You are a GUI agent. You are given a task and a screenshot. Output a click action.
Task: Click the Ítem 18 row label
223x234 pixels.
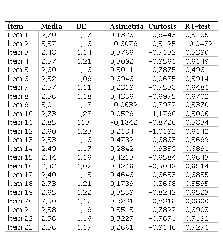coord(20,184)
